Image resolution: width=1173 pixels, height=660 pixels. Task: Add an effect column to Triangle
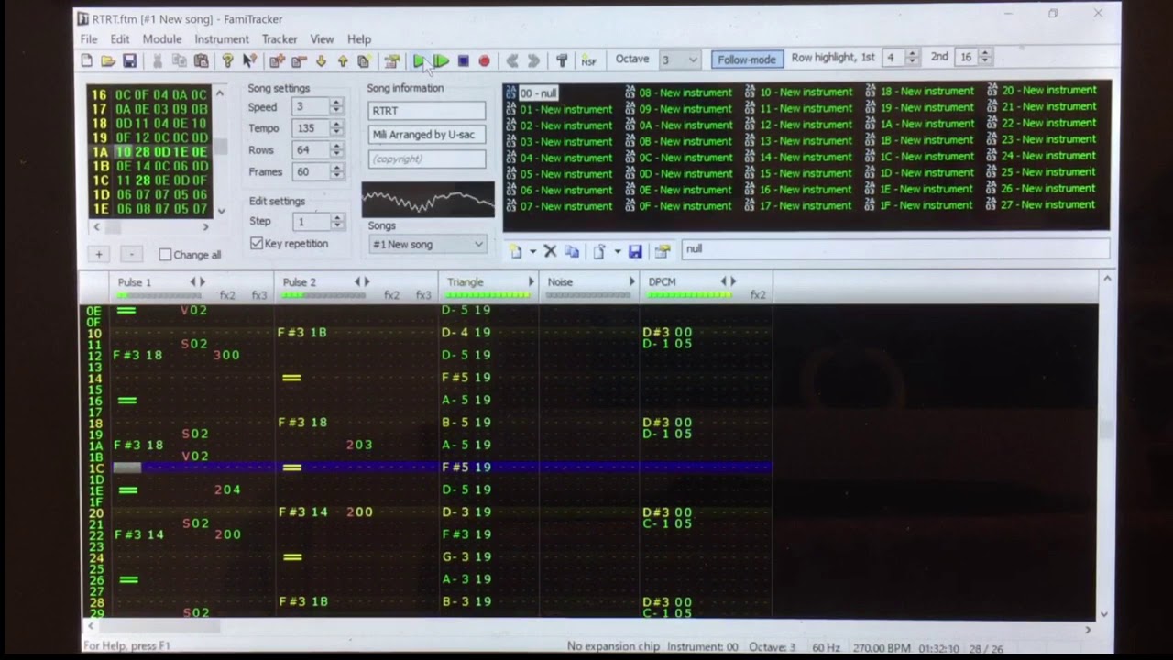pos(531,282)
